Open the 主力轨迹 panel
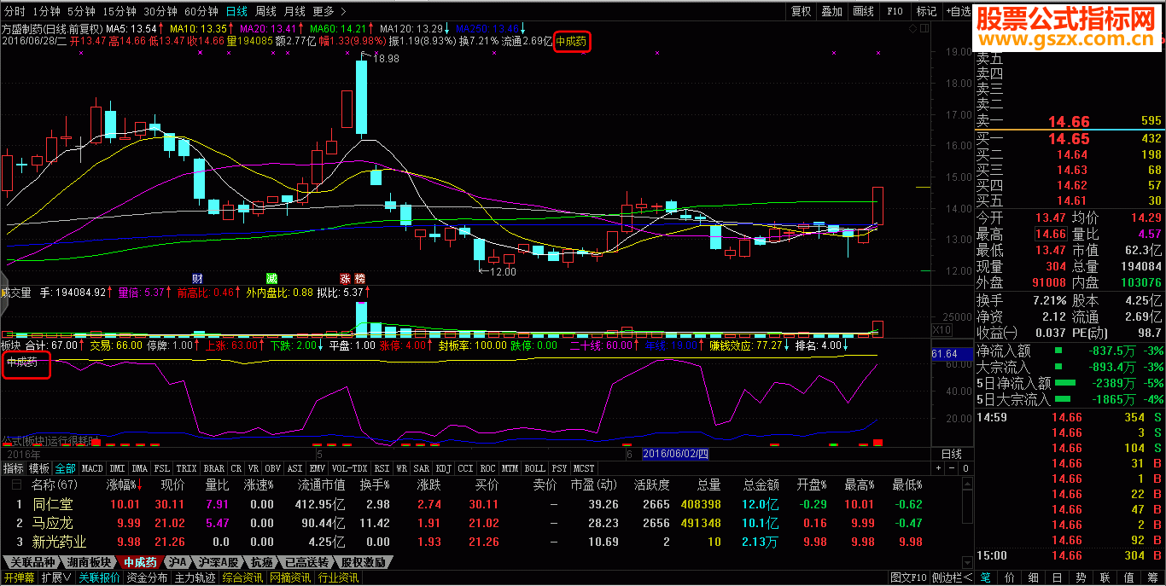The width and height of the screenshot is (1166, 586). pos(195,578)
